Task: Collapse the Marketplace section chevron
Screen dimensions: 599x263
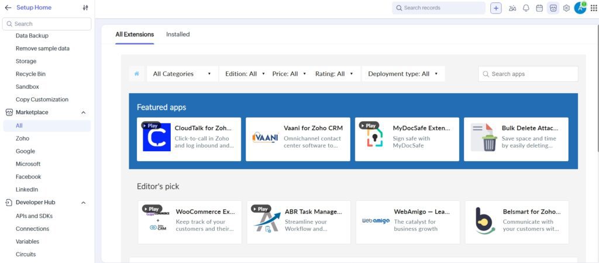Action: [83, 112]
